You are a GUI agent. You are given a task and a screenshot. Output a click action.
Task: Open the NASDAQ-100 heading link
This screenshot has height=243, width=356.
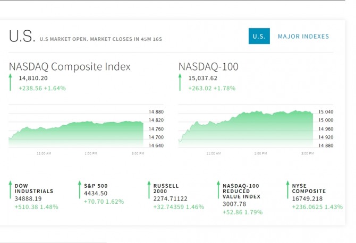[208, 67]
